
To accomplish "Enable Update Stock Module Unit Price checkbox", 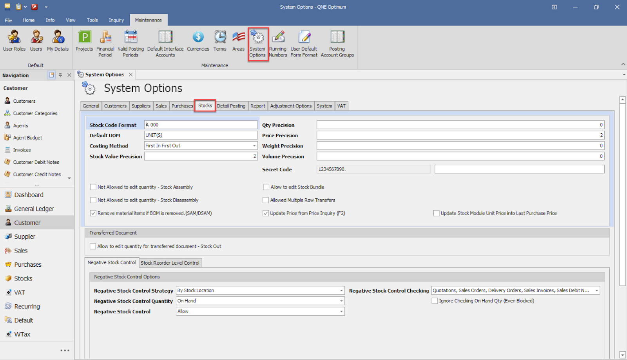I will [x=436, y=213].
